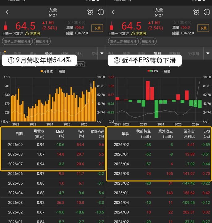The height and width of the screenshot is (223, 212).
Task: Add stock to watchlist in right panel
Action: coord(207,12)
